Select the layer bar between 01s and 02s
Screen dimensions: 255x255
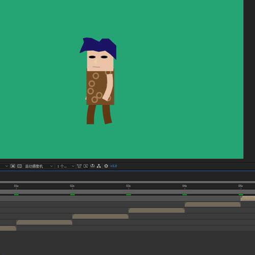pyautogui.click(x=44, y=222)
